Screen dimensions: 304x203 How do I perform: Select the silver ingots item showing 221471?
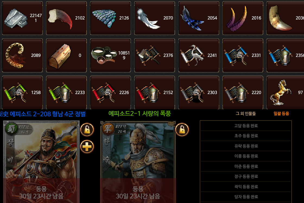pyautogui.click(x=22, y=18)
